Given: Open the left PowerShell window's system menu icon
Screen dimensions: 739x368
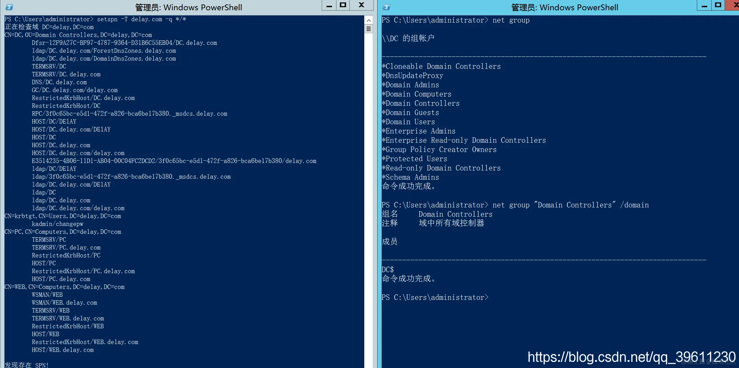Looking at the screenshot, I should pos(9,7).
